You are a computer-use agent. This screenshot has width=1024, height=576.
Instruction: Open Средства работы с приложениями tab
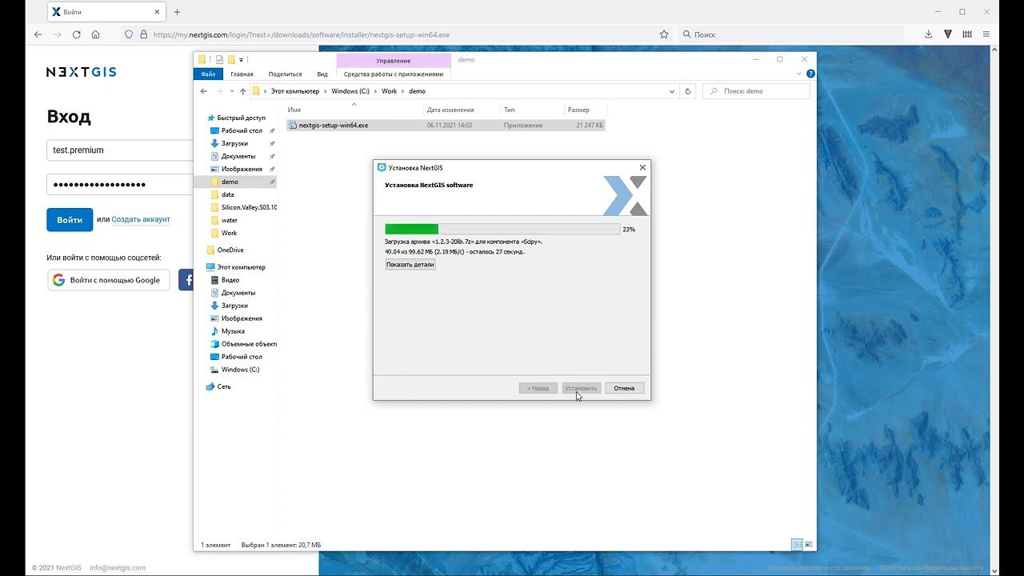click(394, 74)
